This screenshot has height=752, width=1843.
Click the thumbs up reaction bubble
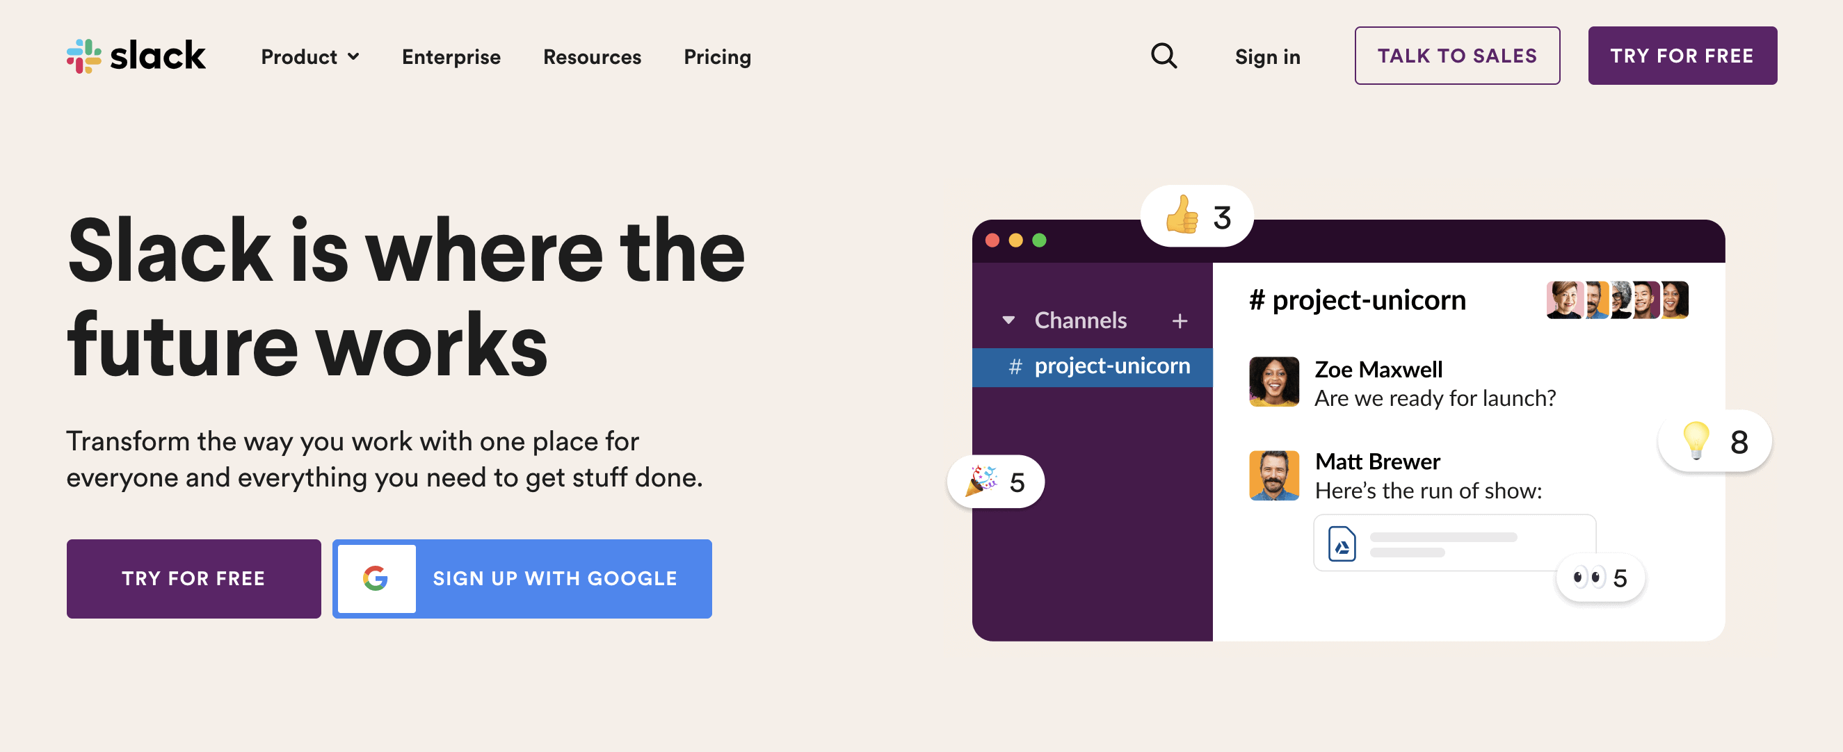1197,217
